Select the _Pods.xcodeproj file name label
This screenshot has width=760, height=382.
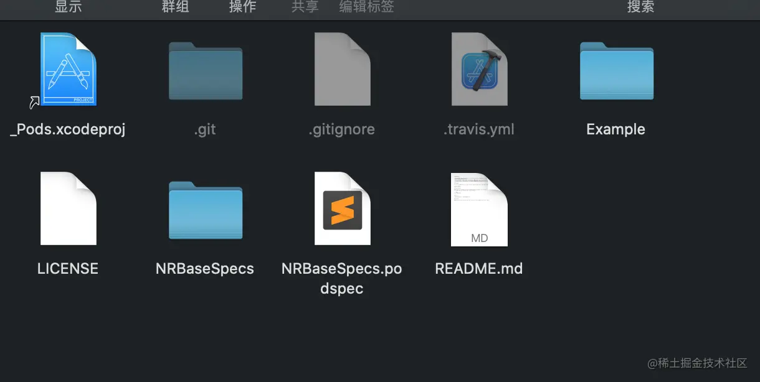pyautogui.click(x=67, y=129)
